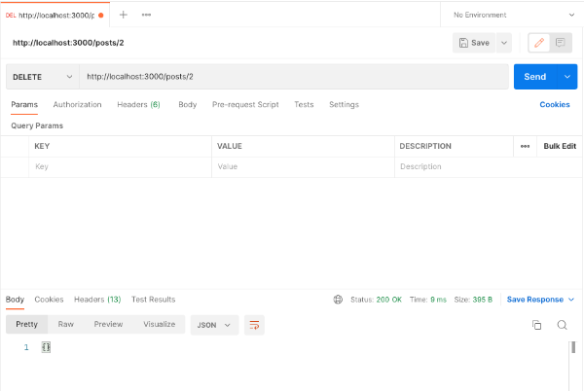Open the tab options ellipsis menu

point(146,15)
